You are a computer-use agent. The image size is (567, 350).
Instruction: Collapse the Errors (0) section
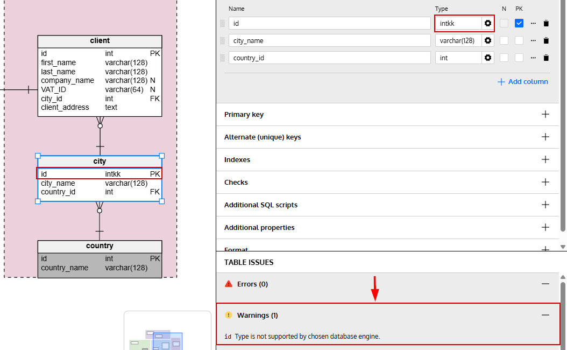coord(545,284)
